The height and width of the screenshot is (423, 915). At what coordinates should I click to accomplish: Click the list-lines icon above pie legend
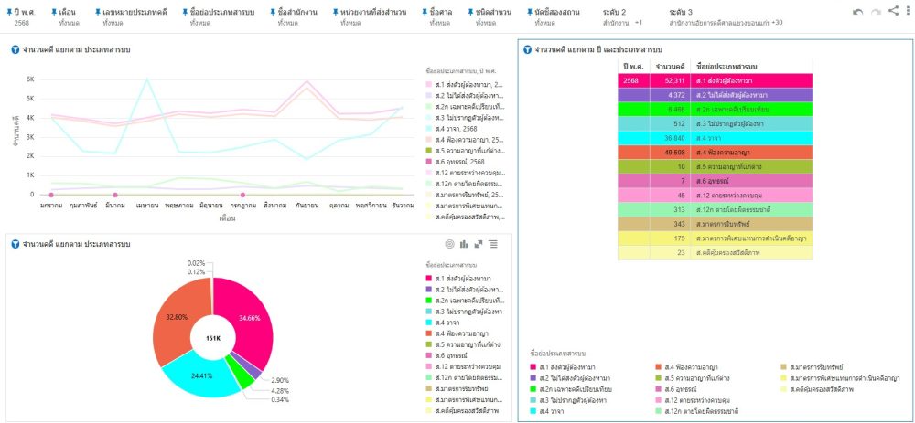coord(493,244)
